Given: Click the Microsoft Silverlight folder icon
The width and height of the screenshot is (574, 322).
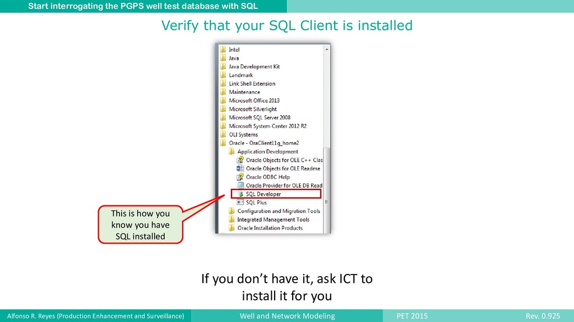Looking at the screenshot, I should [x=223, y=109].
